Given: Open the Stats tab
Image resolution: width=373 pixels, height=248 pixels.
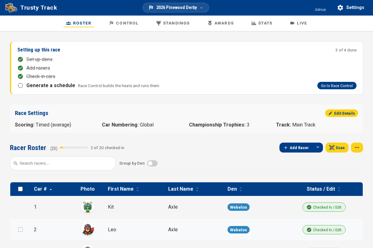Looking at the screenshot, I should pos(262,23).
